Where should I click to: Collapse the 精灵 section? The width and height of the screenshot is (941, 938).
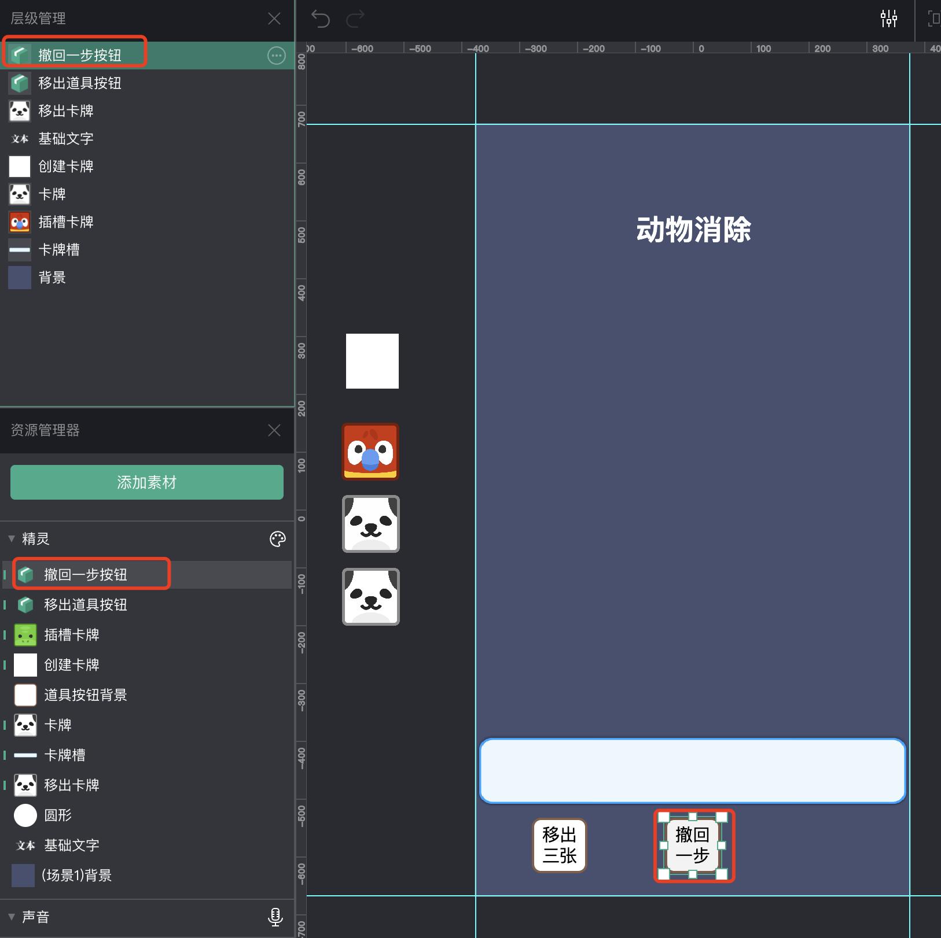(12, 539)
